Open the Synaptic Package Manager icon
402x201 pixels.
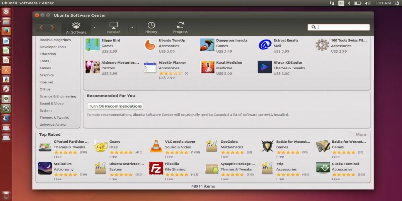pyautogui.click(x=212, y=169)
